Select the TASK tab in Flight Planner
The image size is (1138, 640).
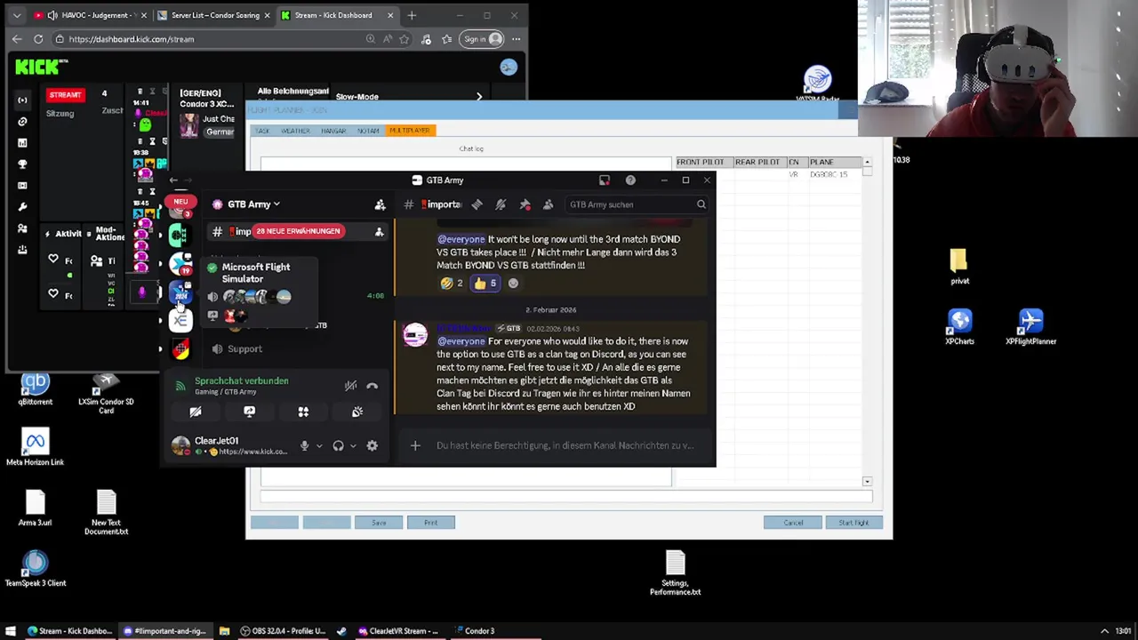click(262, 131)
